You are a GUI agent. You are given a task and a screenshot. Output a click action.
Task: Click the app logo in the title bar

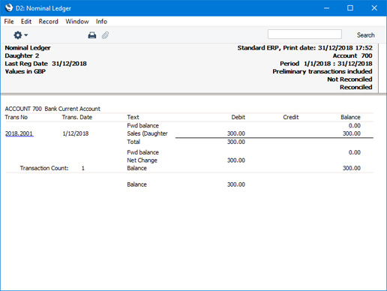click(9, 8)
